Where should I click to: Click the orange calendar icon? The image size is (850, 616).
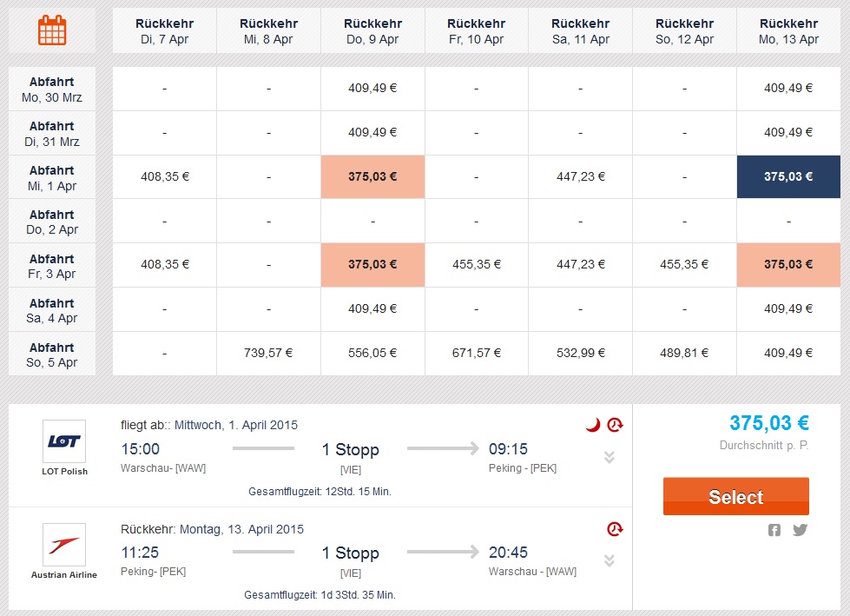pos(52,30)
